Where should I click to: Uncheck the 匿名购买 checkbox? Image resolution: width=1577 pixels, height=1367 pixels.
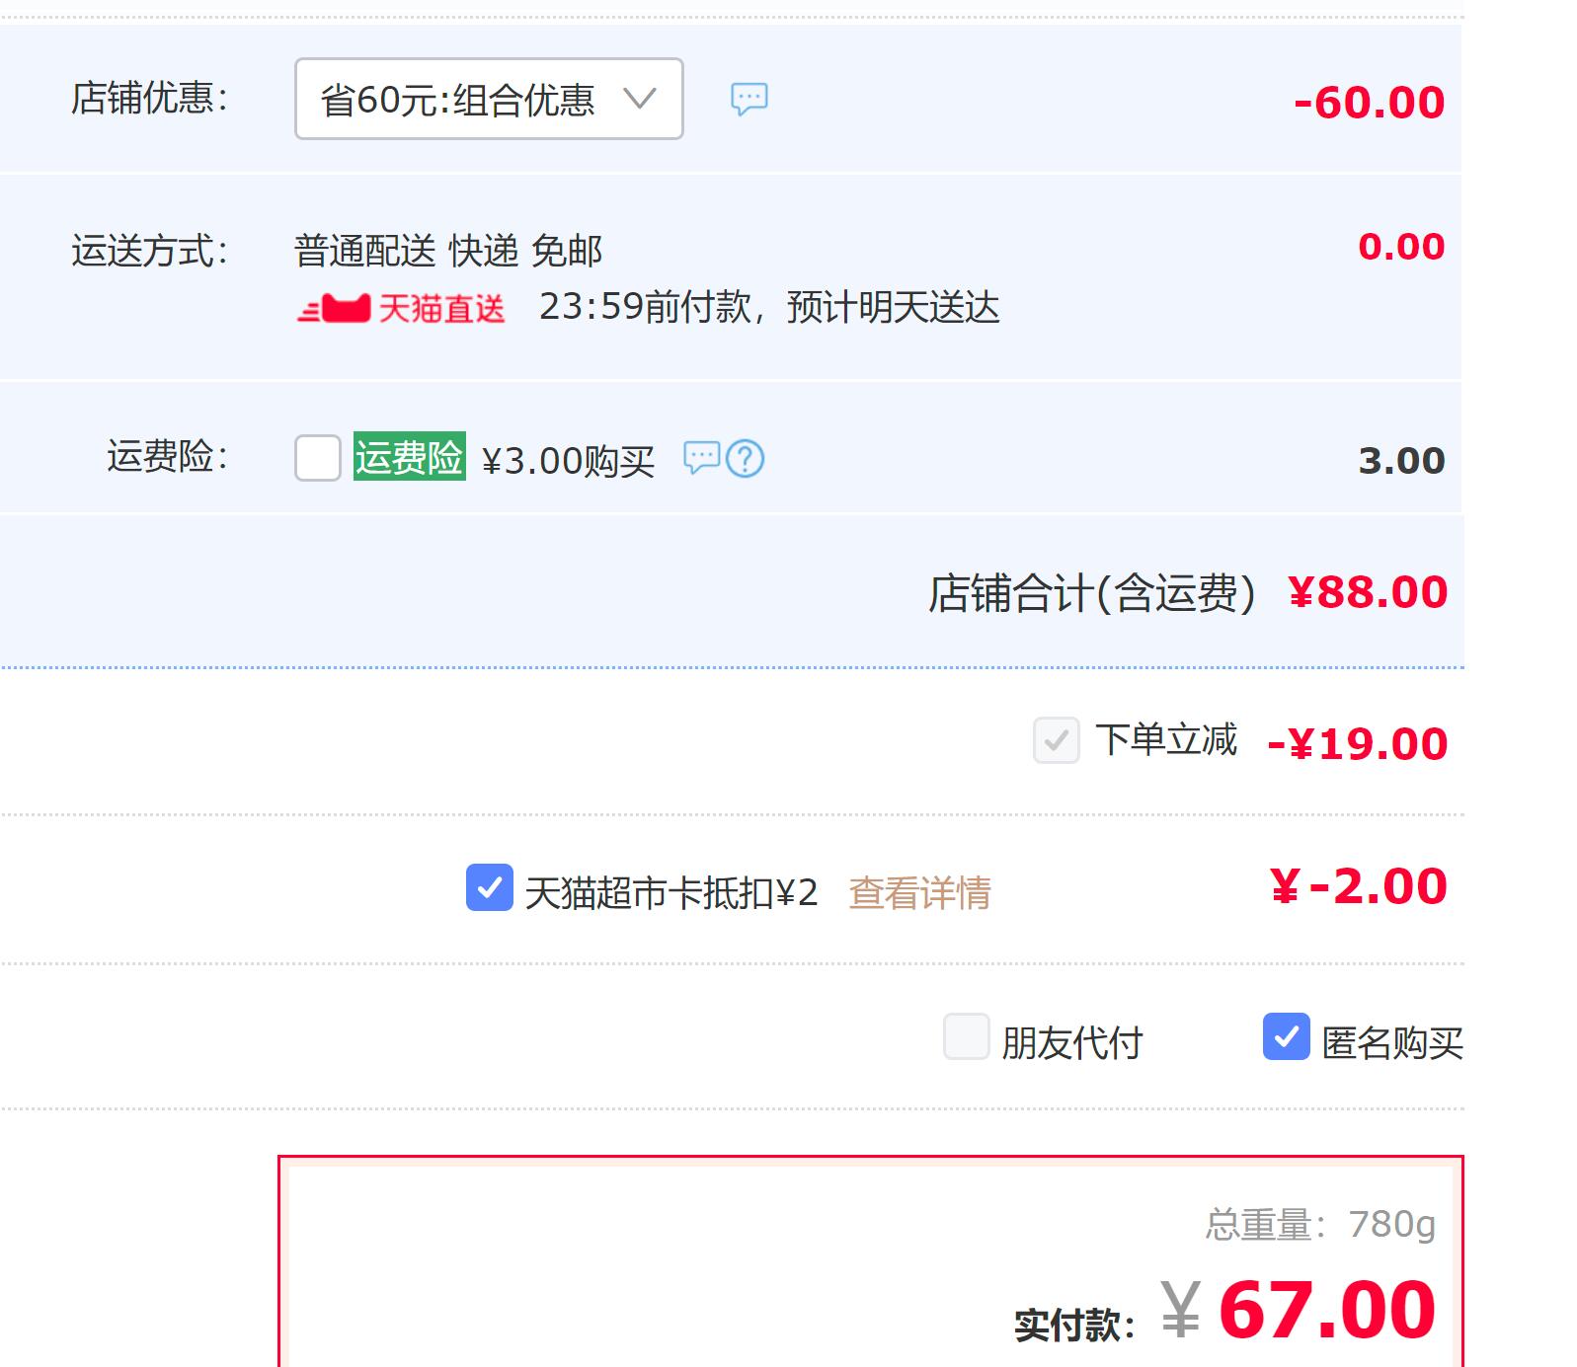[1286, 1036]
